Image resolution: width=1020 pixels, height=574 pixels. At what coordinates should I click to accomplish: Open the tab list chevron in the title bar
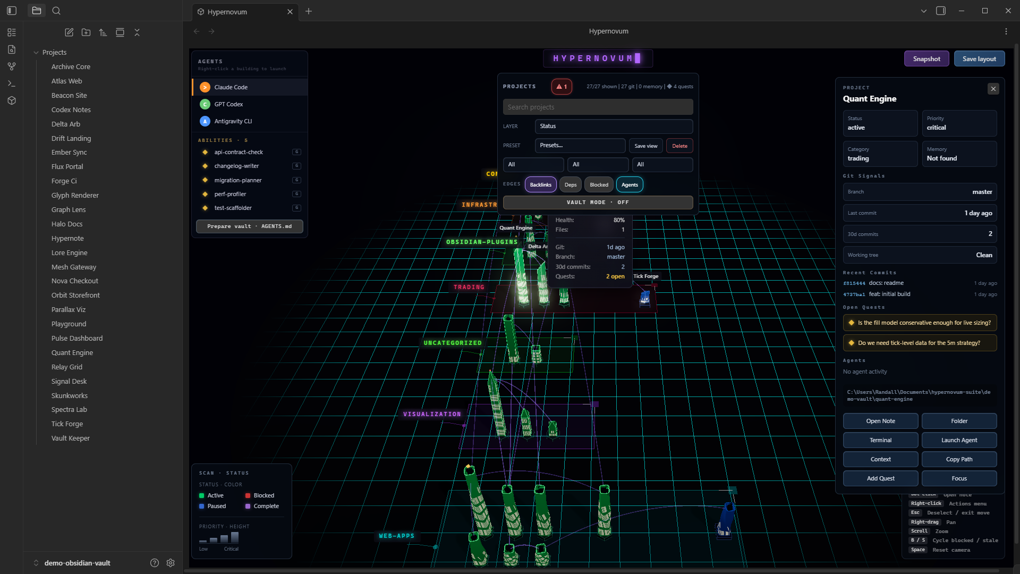click(924, 11)
